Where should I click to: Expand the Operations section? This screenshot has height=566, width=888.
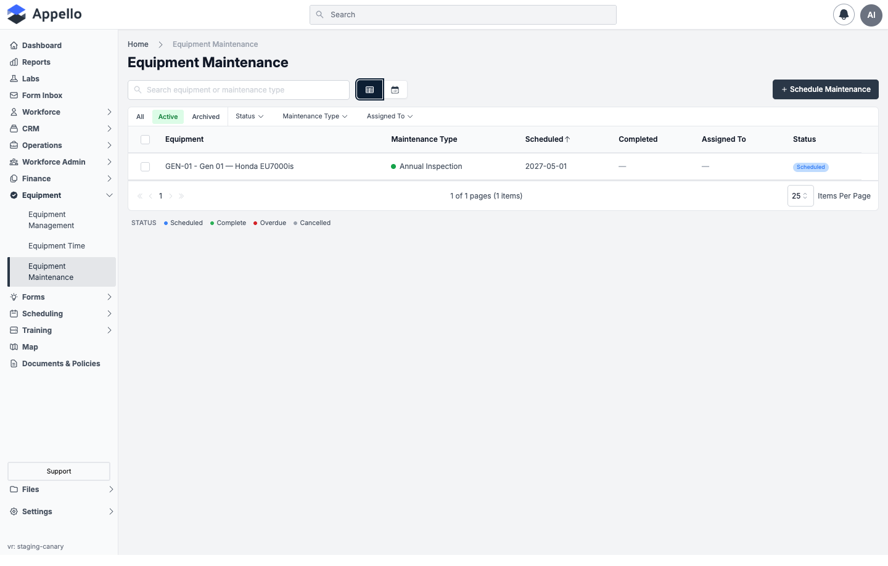tap(62, 146)
